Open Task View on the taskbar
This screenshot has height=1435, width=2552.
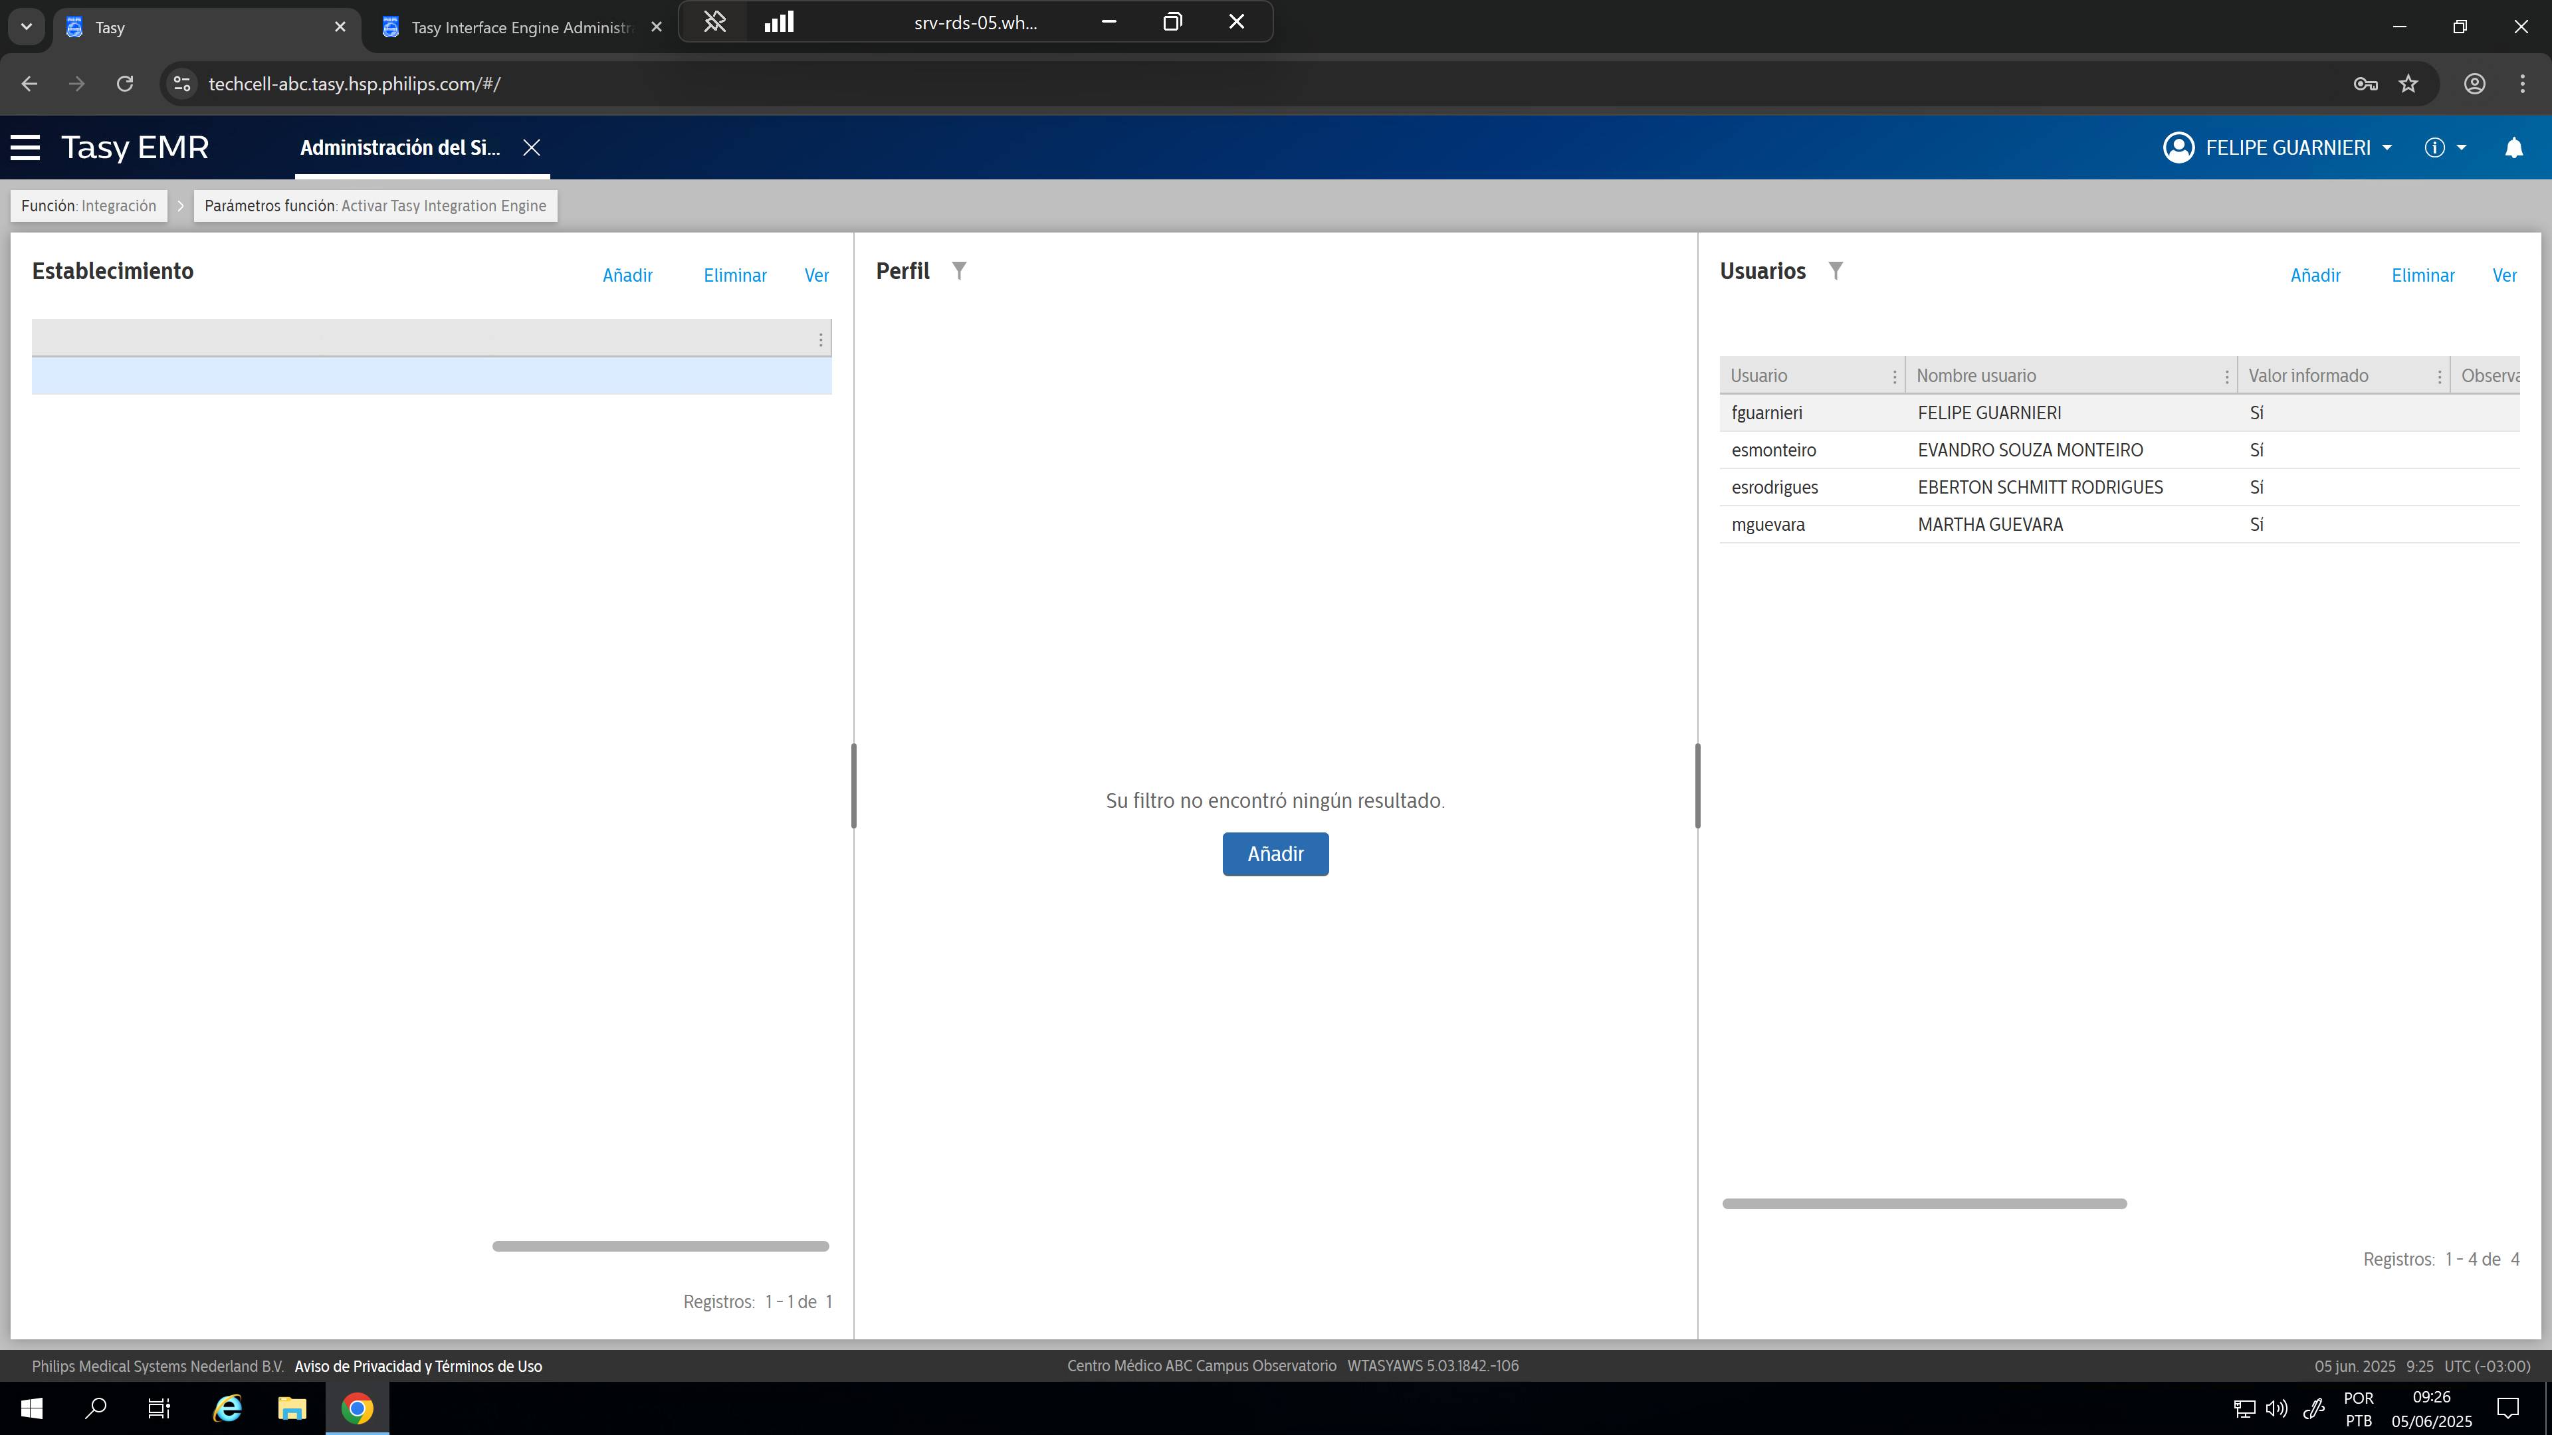(159, 1408)
